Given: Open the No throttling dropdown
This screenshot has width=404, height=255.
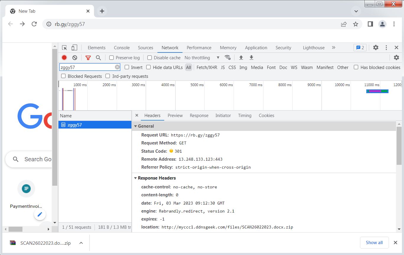Looking at the screenshot, I should click(202, 58).
